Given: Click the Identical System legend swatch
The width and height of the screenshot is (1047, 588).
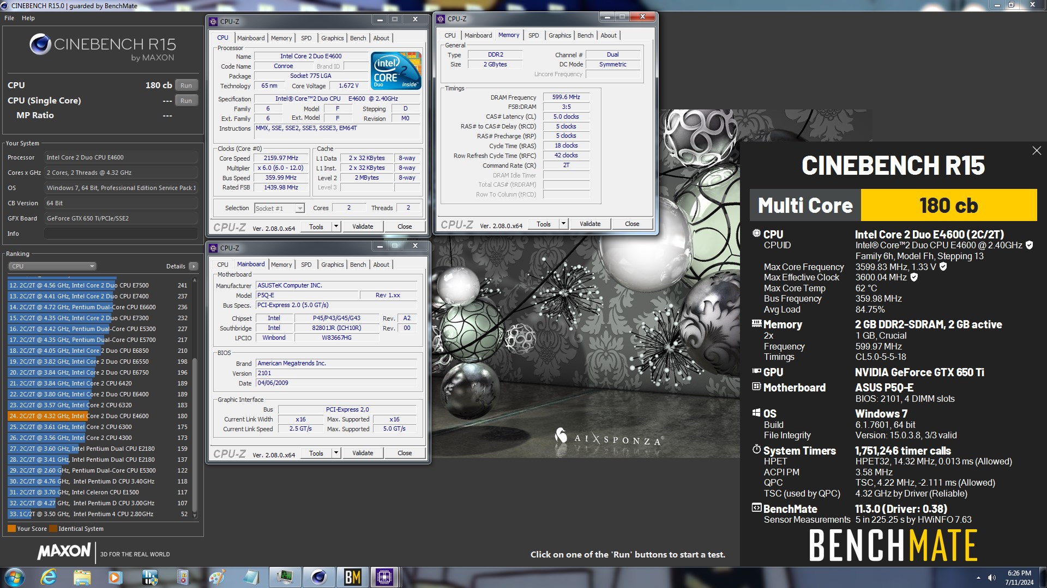Looking at the screenshot, I should [x=53, y=529].
